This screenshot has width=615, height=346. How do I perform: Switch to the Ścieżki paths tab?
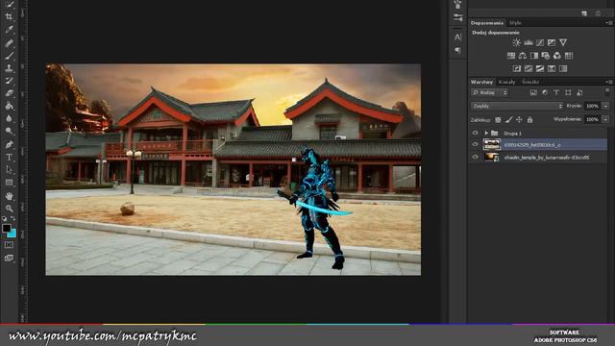[530, 82]
